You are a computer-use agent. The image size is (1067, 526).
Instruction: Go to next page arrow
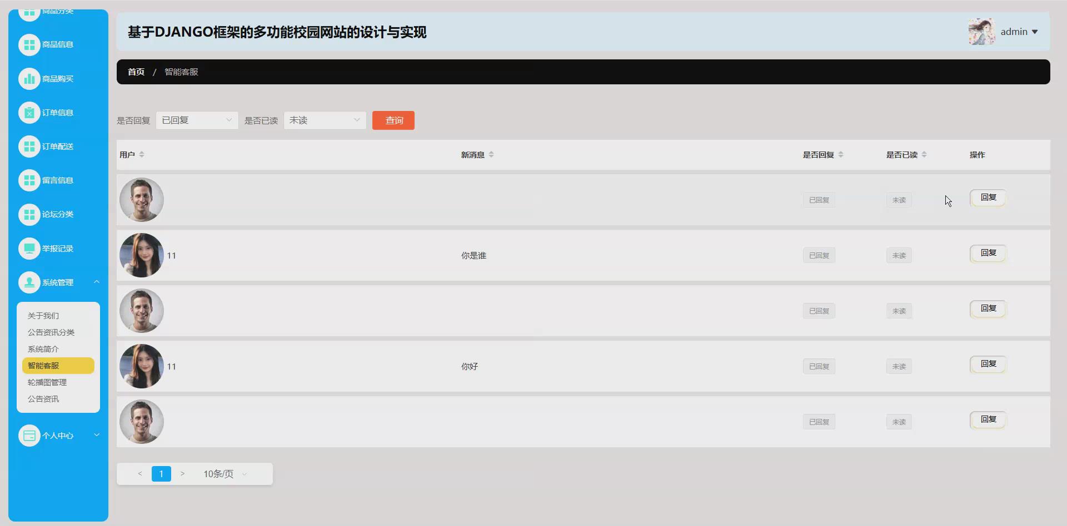pos(182,474)
